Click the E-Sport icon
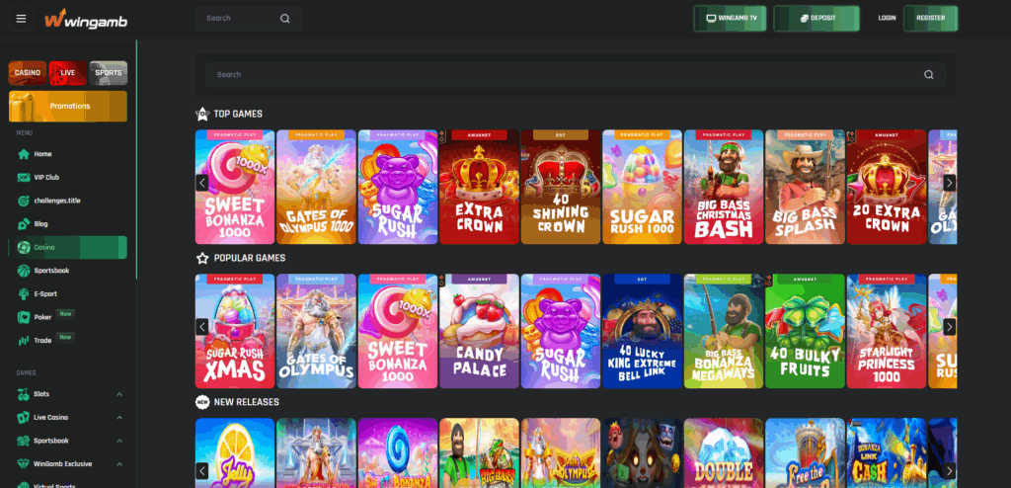The image size is (1011, 488). 24,293
